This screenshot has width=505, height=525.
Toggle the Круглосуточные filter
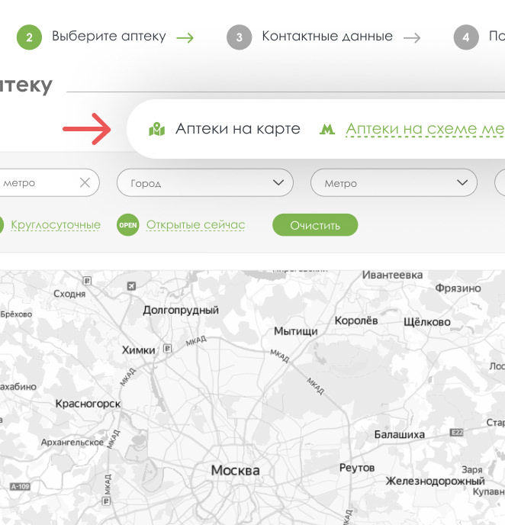(x=56, y=225)
